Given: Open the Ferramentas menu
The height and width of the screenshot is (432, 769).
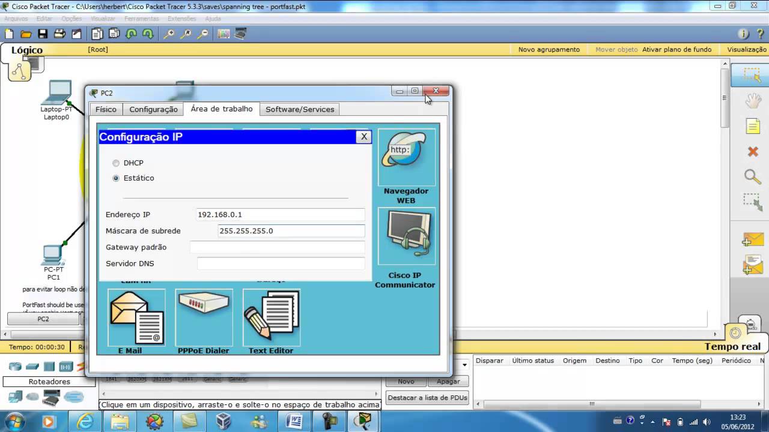Looking at the screenshot, I should [142, 19].
